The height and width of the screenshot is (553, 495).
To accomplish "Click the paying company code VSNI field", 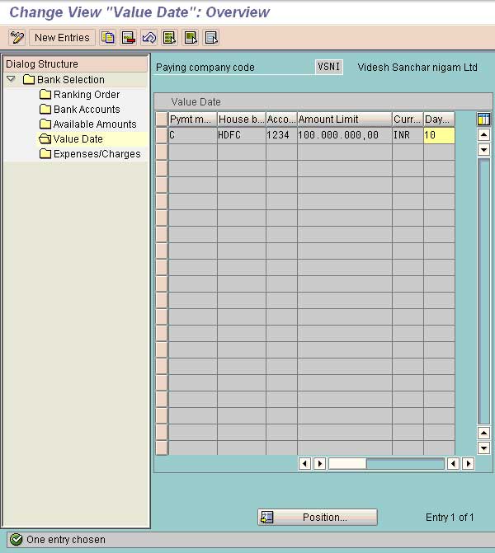I will (x=329, y=68).
